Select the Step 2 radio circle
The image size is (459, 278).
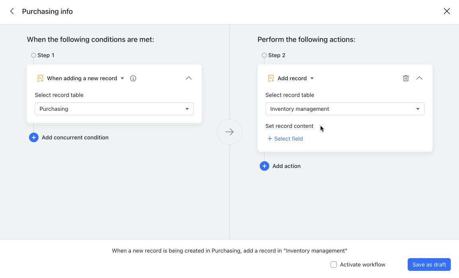[264, 55]
